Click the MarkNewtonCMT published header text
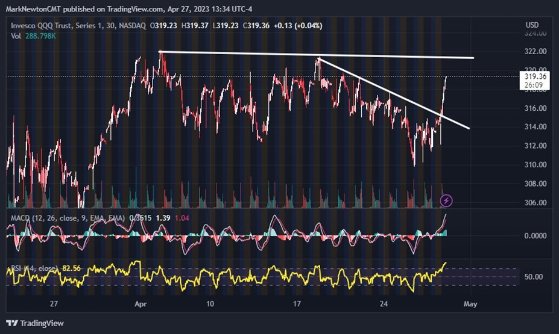The image size is (559, 334). coord(129,9)
